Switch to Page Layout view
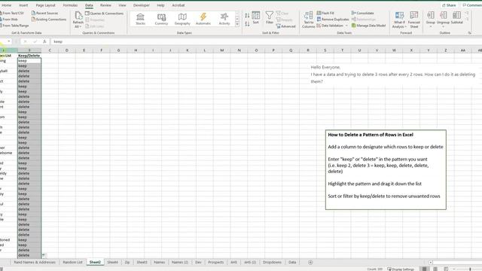Screen dimensions: 482x271 [435, 269]
